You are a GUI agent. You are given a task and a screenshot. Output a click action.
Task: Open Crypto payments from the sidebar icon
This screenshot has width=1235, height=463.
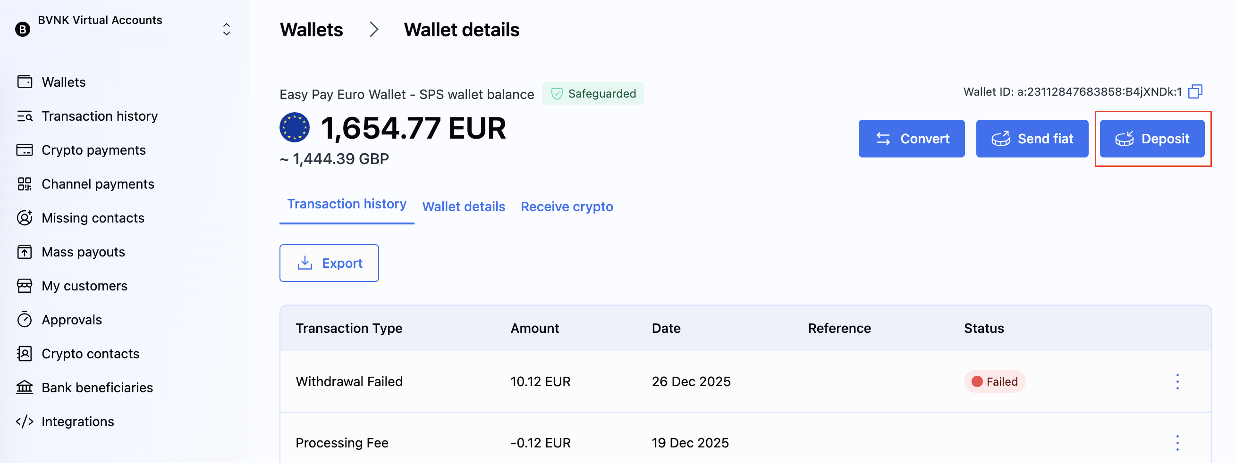pyautogui.click(x=25, y=150)
